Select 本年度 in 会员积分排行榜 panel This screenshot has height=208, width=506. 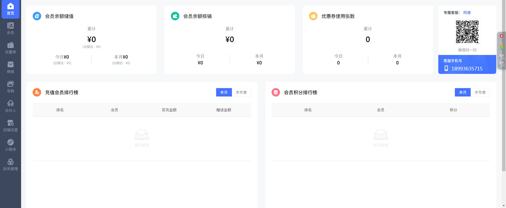point(480,92)
